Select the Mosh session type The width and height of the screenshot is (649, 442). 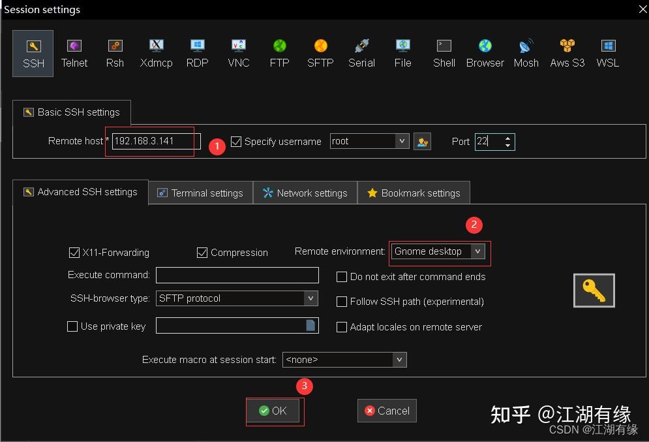526,54
